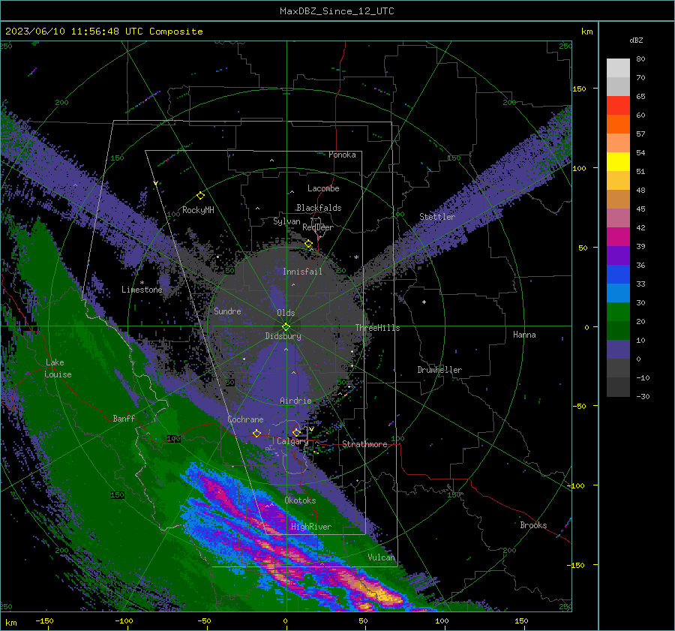Select the bright green swatch below 30

[x=618, y=311]
